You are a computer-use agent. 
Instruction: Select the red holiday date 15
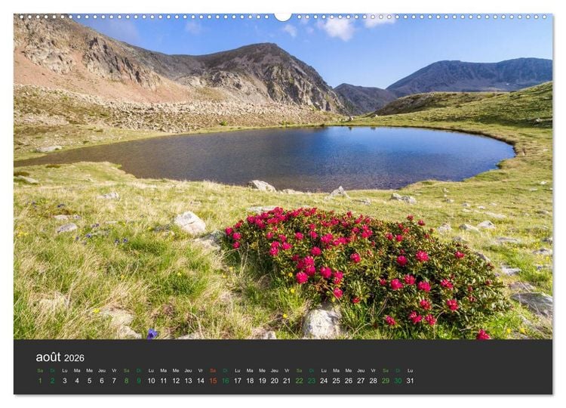213,381
